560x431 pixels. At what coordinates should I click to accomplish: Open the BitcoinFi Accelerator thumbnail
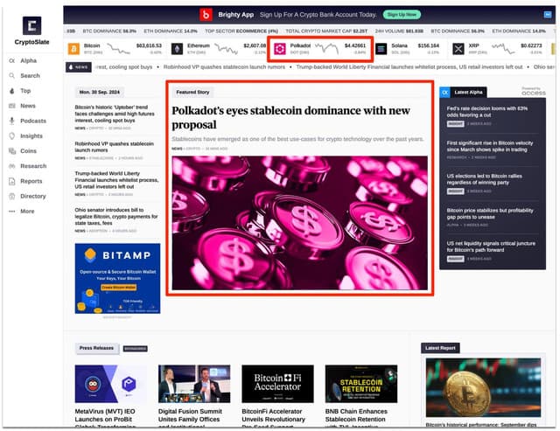click(276, 384)
